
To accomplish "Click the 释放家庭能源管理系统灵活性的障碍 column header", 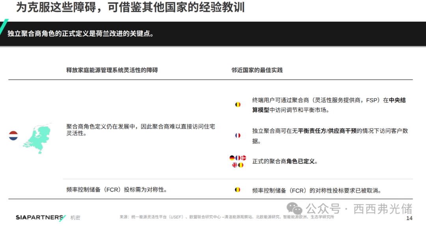I will tap(112, 70).
